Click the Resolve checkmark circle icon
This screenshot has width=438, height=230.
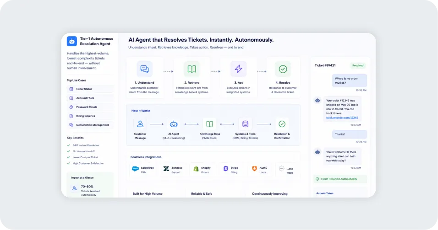coord(283,69)
